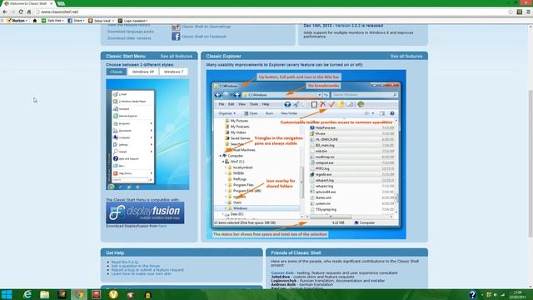
Task: Go back using the browser Back arrow
Action: [4, 12]
